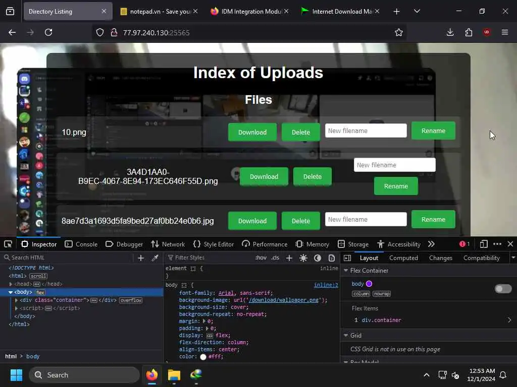Open the Debugger devtools tab
Image resolution: width=517 pixels, height=387 pixels.
click(x=124, y=244)
